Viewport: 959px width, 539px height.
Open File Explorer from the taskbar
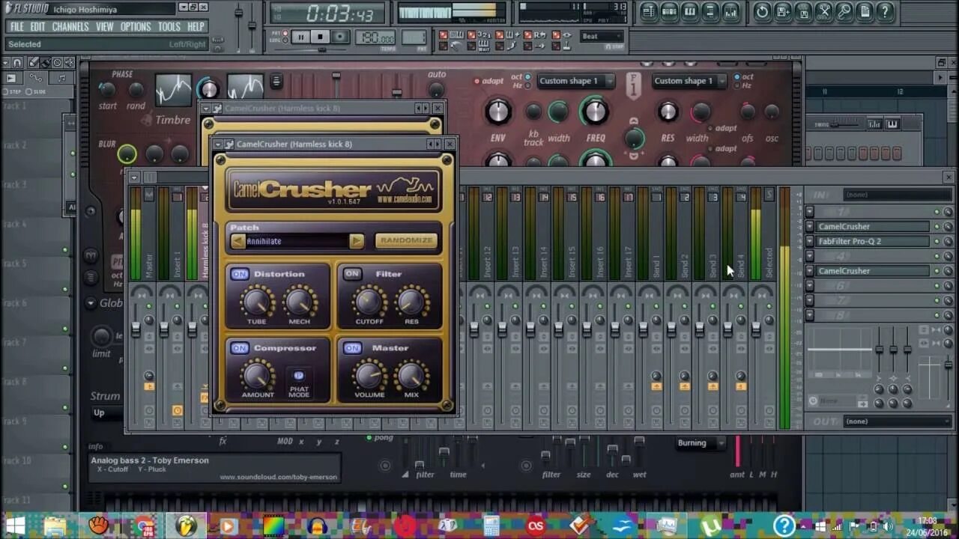[55, 526]
